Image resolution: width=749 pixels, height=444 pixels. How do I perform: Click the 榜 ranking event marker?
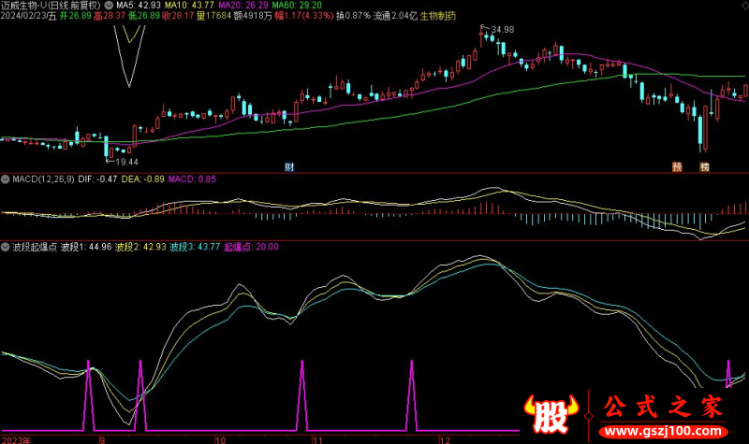pyautogui.click(x=705, y=167)
